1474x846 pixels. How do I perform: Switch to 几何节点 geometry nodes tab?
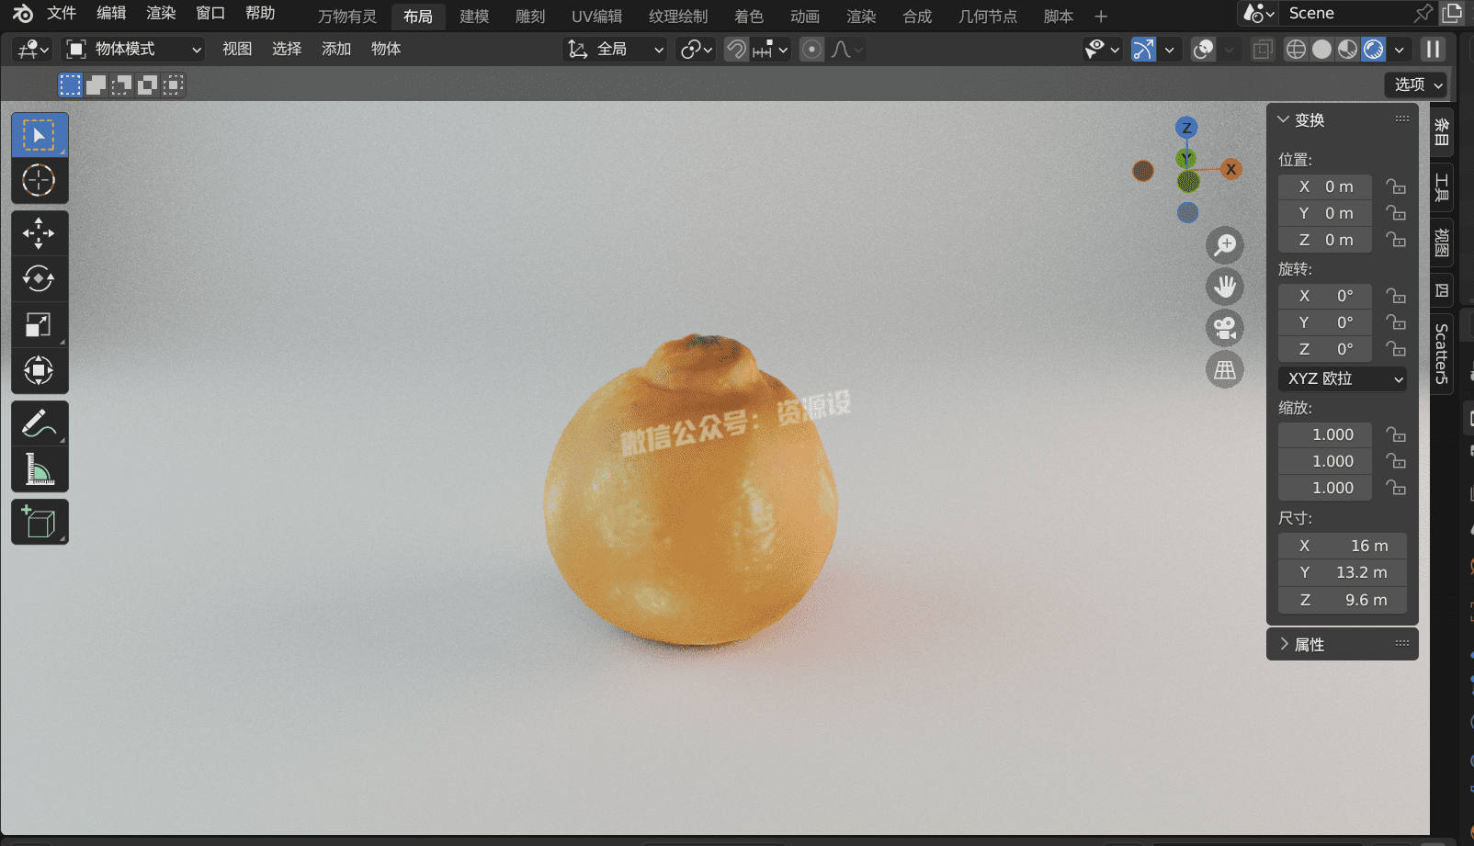pos(988,17)
